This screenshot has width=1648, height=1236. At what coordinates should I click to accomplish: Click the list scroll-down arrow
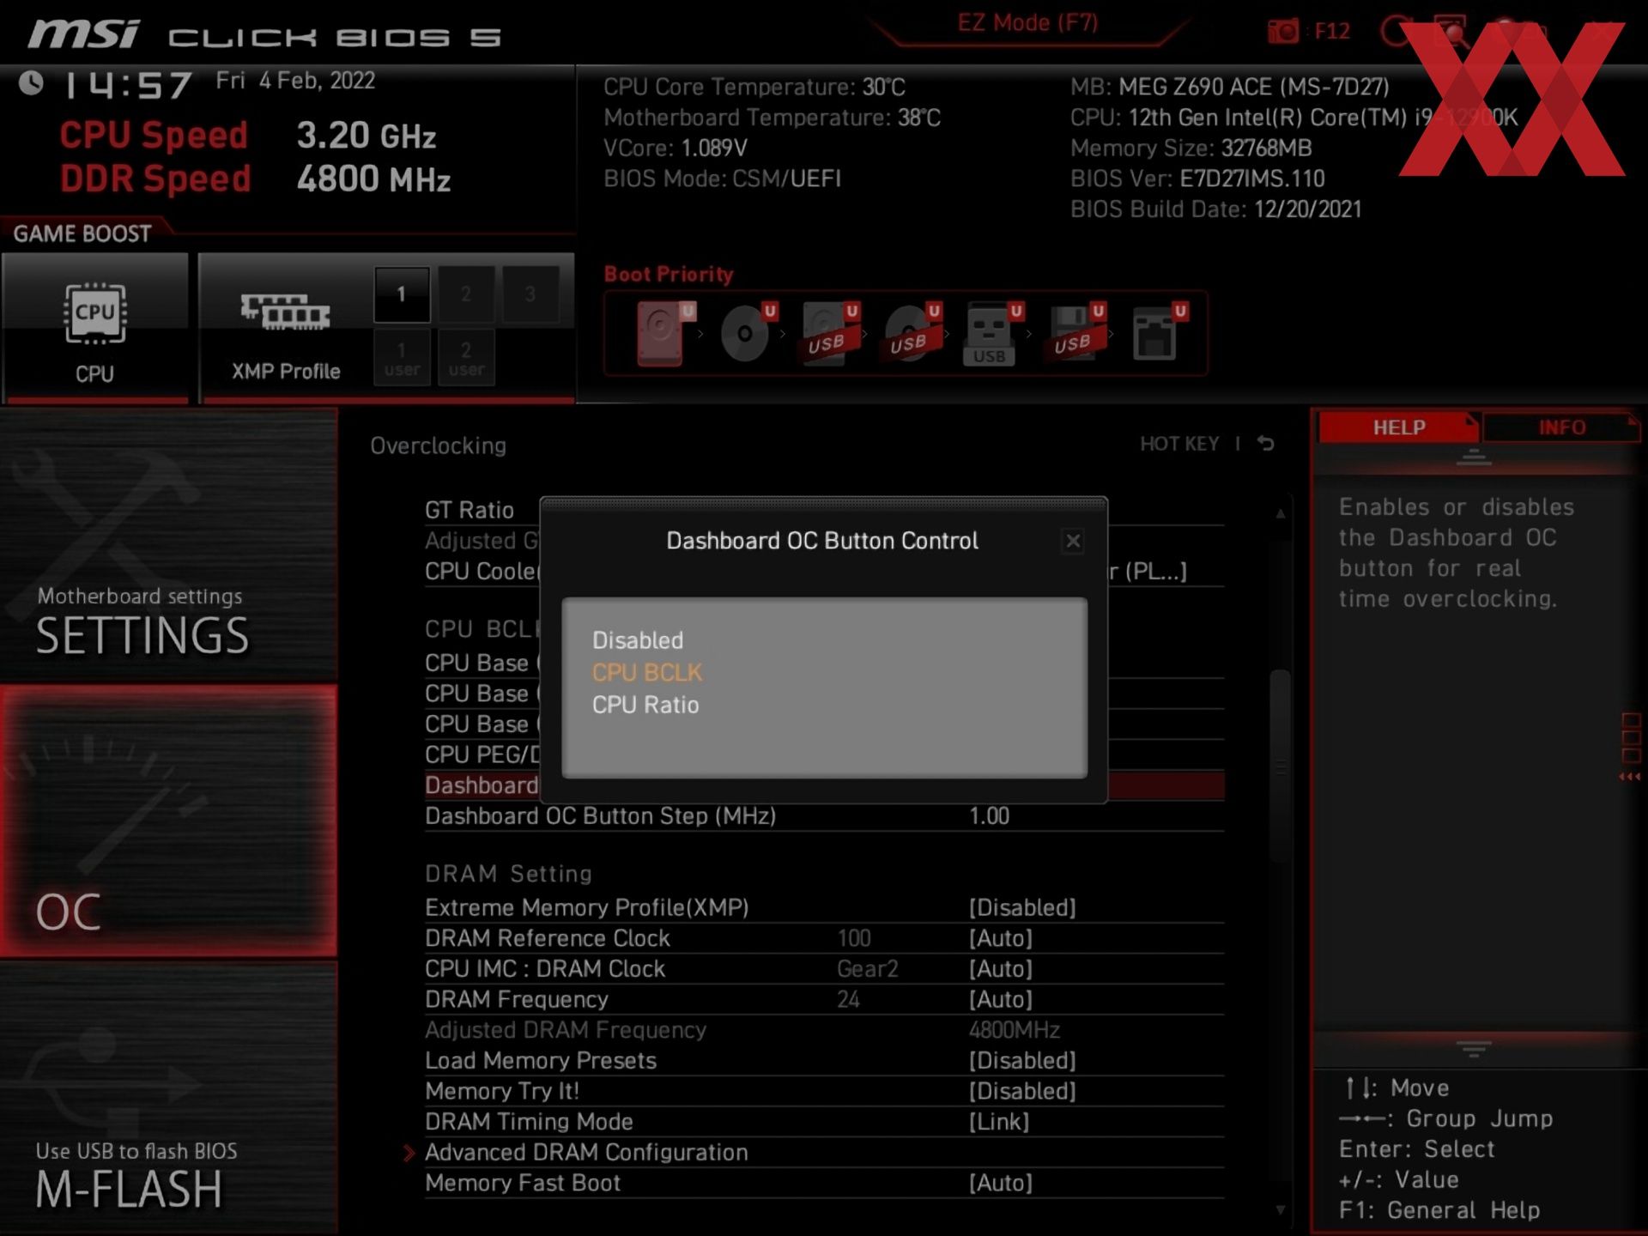1280,1210
